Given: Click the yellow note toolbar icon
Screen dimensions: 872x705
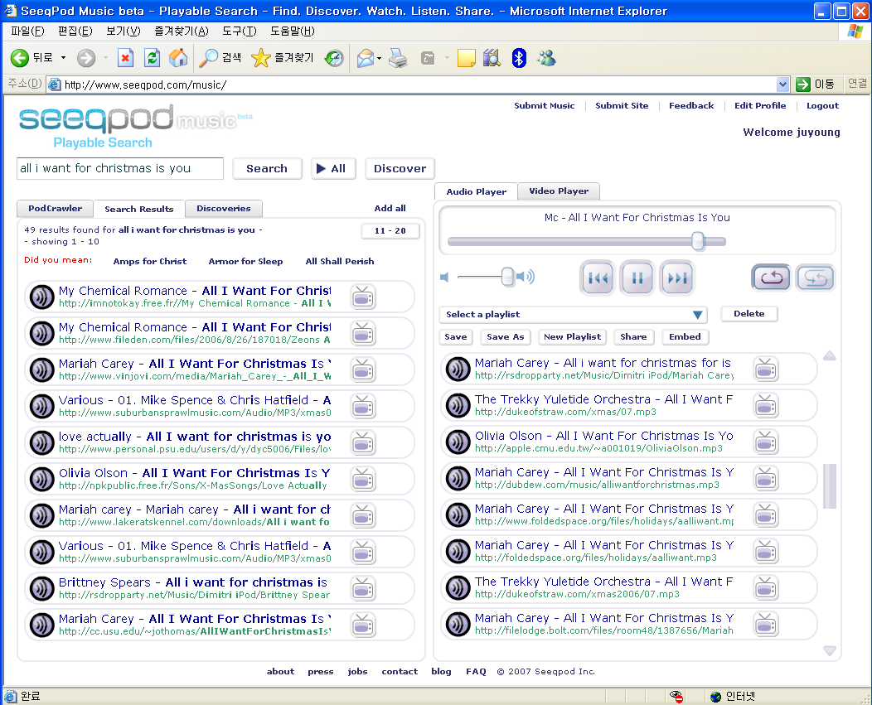Looking at the screenshot, I should point(466,58).
